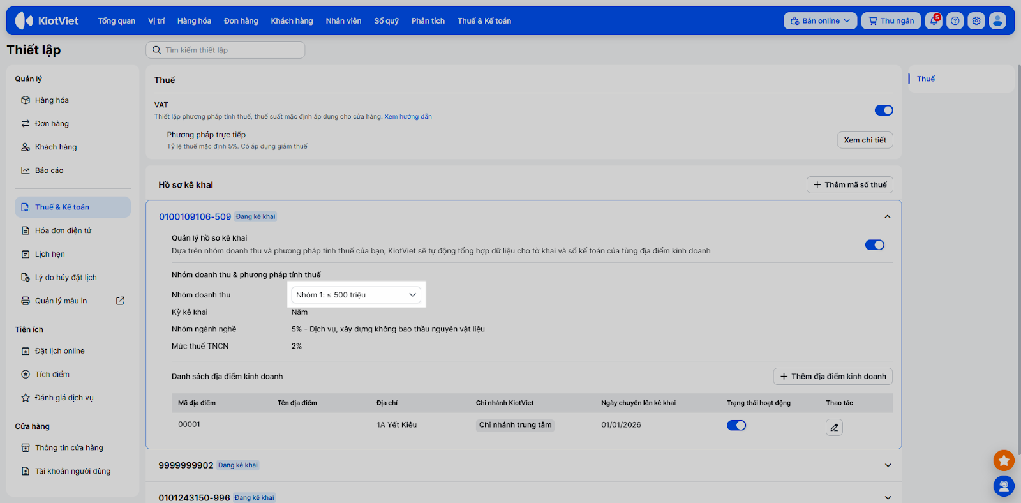1021x503 pixels.
Task: Open the Nhân viên menu
Action: coord(343,21)
